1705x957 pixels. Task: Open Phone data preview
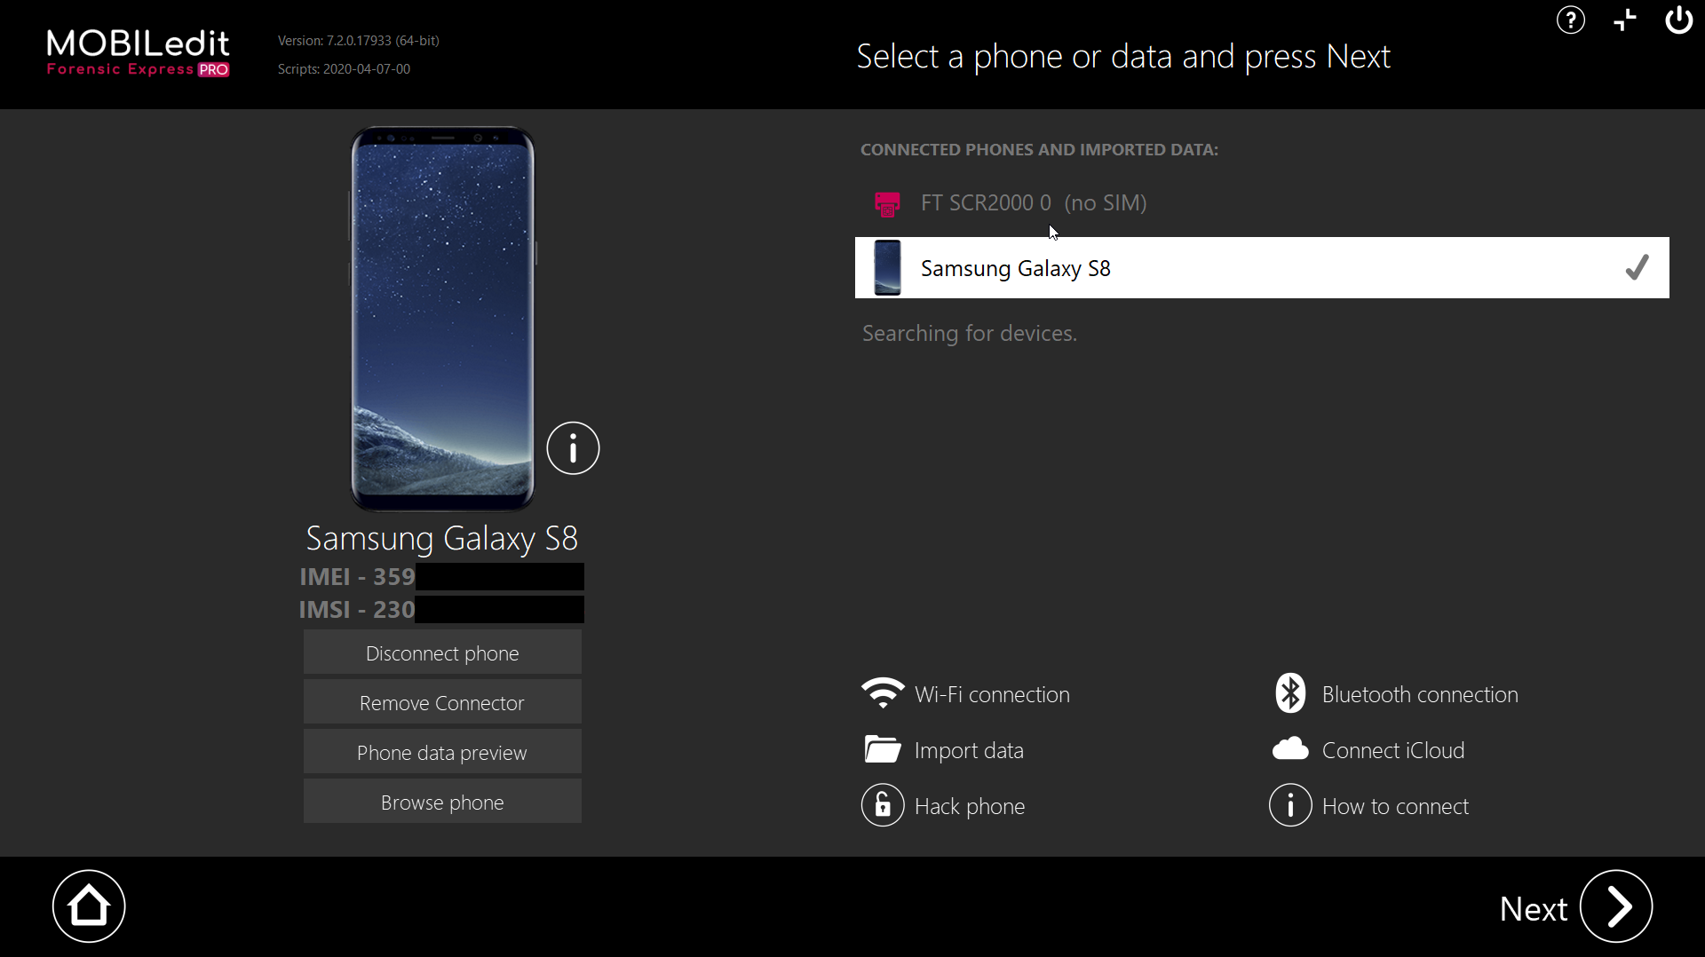coord(442,752)
